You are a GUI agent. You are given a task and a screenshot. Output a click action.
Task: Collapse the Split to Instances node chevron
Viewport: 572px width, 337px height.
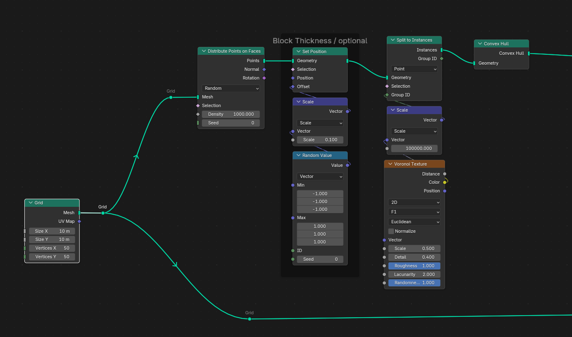pos(392,40)
